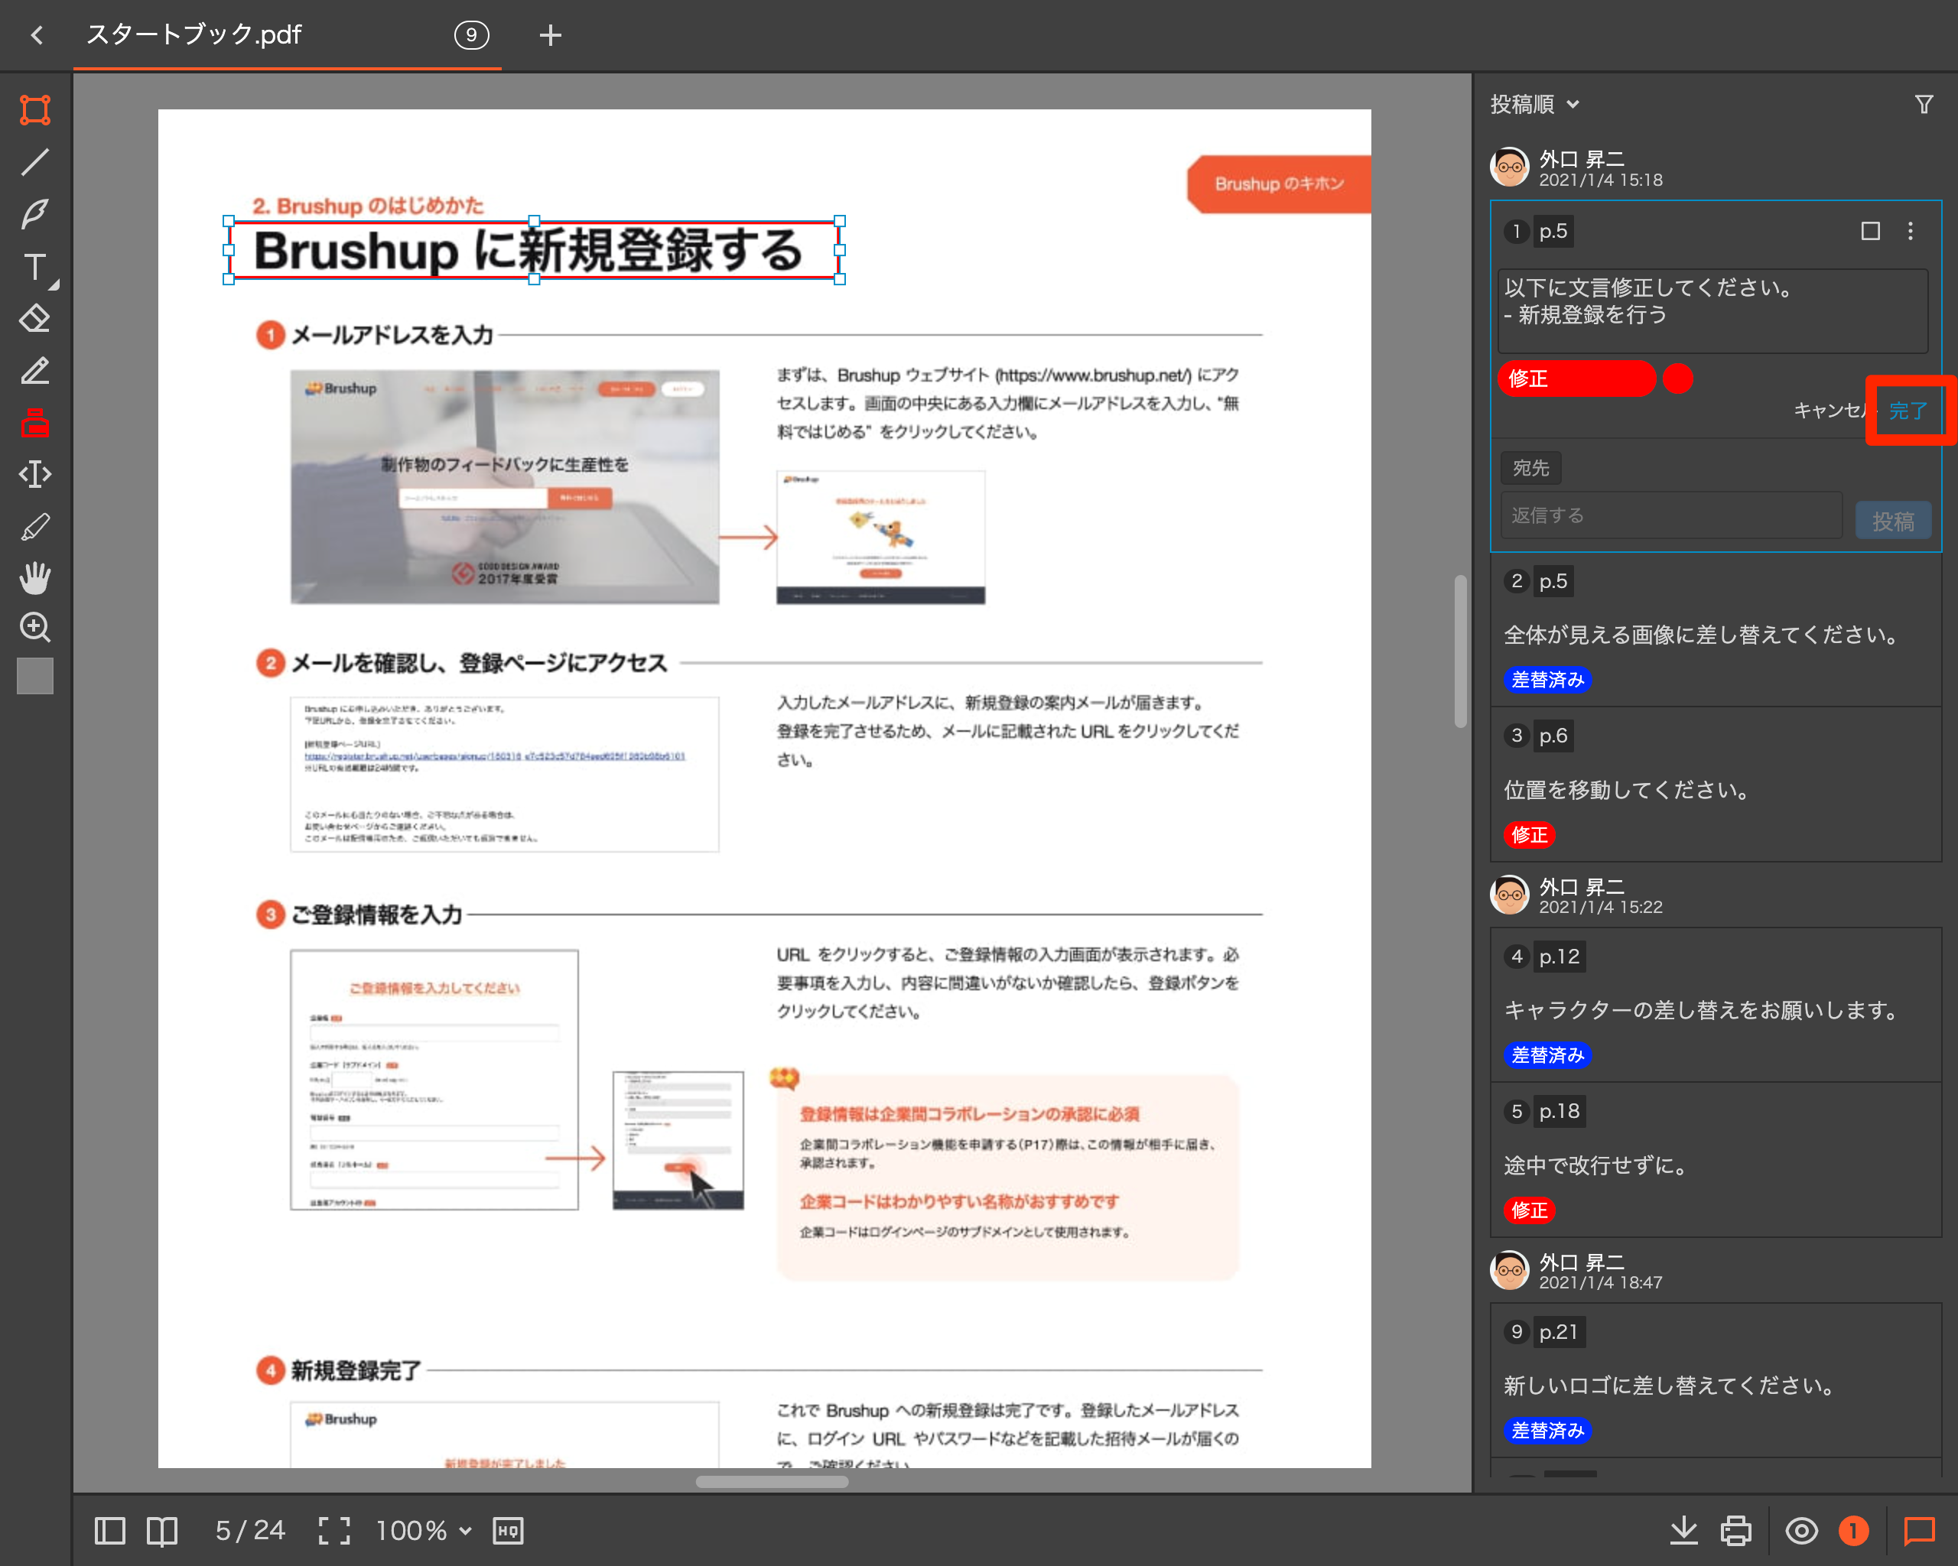Check the checkbox on comment 1
This screenshot has height=1566, width=1958.
1870,232
